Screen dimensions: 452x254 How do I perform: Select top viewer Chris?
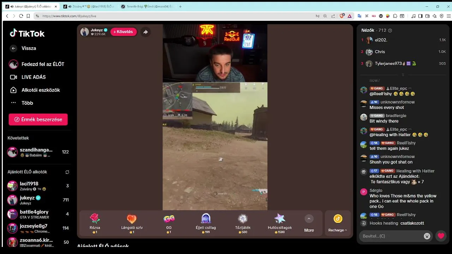pos(404,52)
